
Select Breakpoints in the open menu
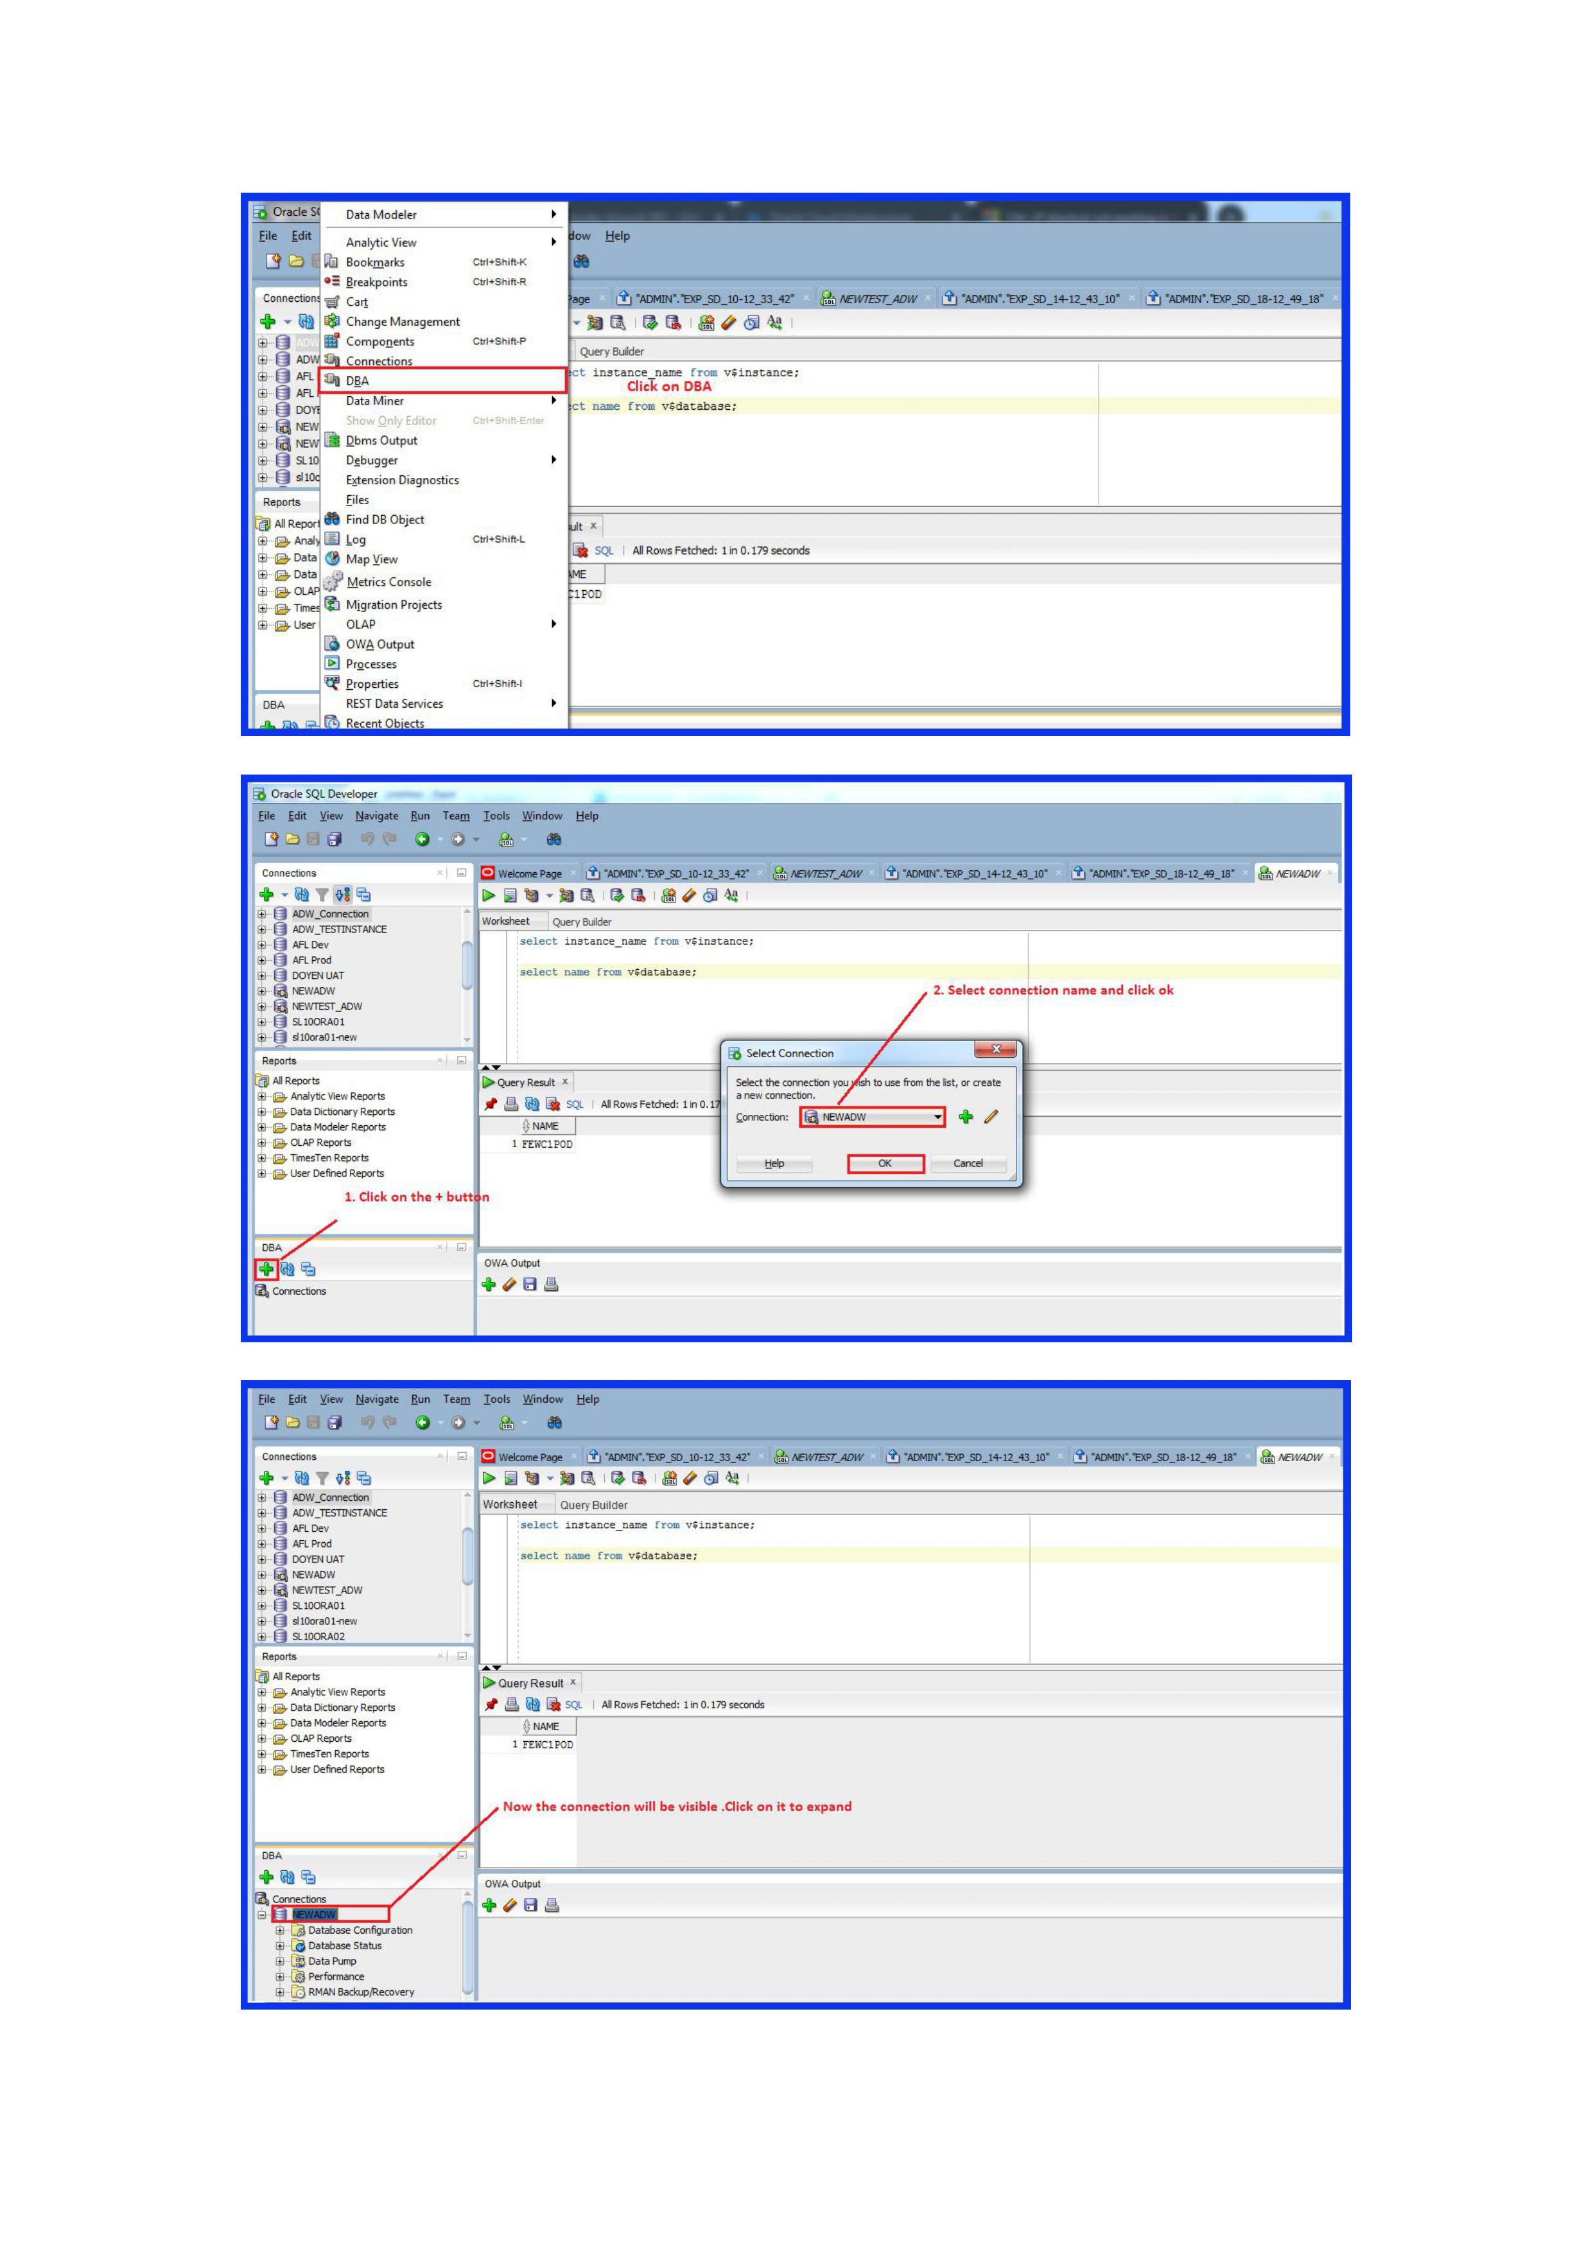click(x=444, y=281)
